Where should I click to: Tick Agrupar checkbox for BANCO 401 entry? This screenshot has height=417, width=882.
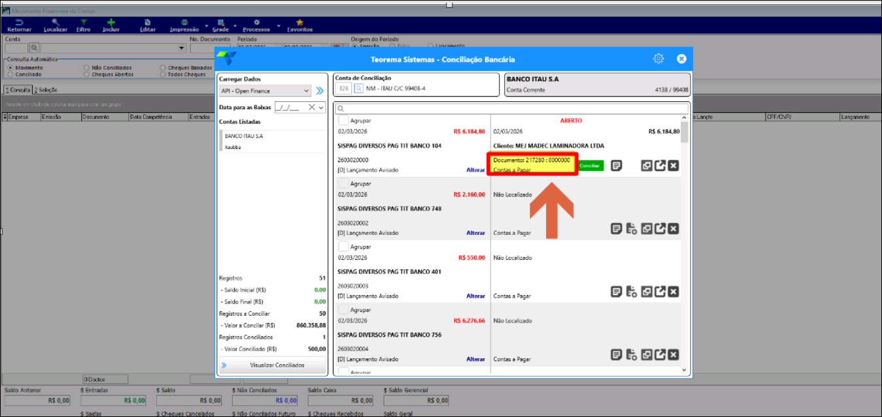click(343, 247)
